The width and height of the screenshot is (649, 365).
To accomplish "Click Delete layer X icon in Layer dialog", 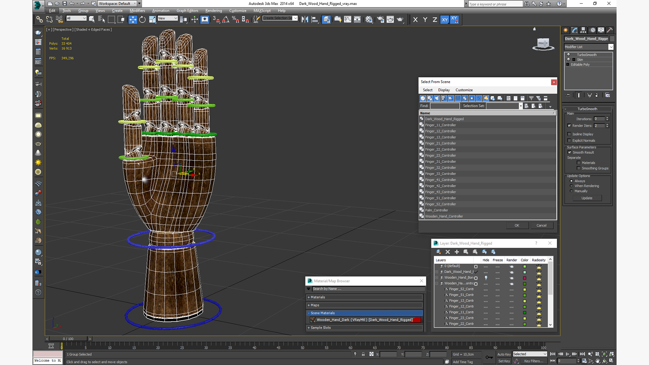I will click(x=448, y=252).
